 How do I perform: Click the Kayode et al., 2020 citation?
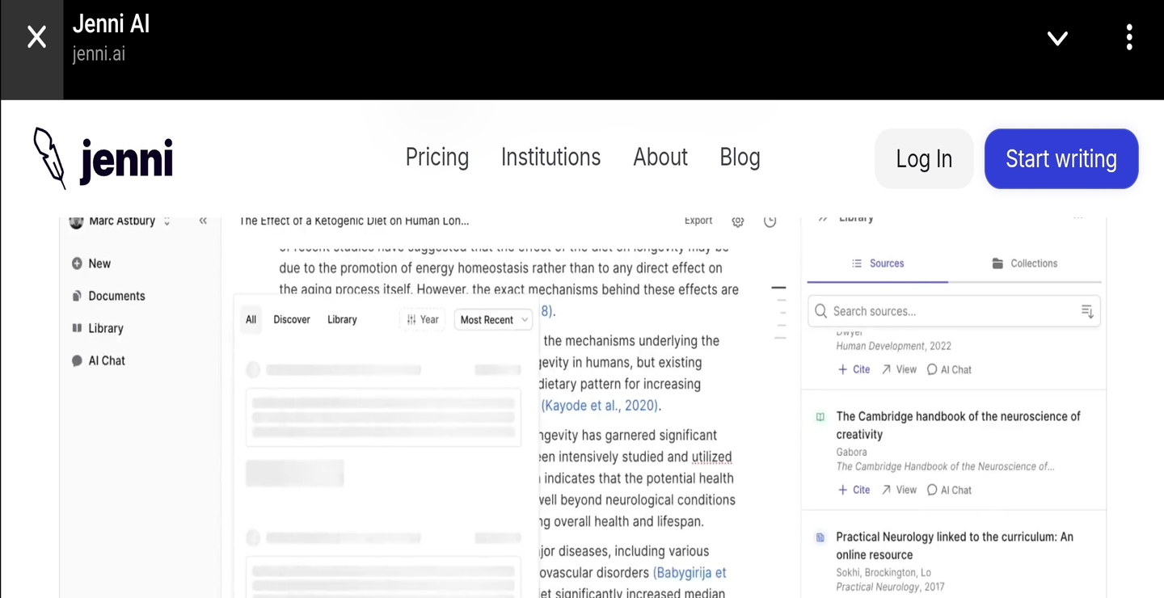600,406
